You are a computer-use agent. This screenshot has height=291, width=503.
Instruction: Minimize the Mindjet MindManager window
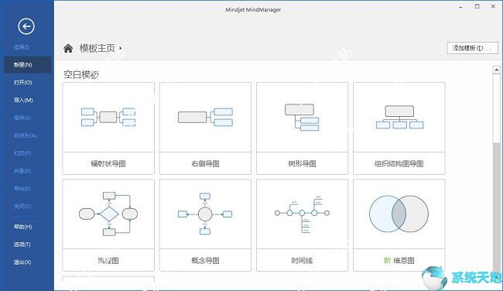[460, 8]
